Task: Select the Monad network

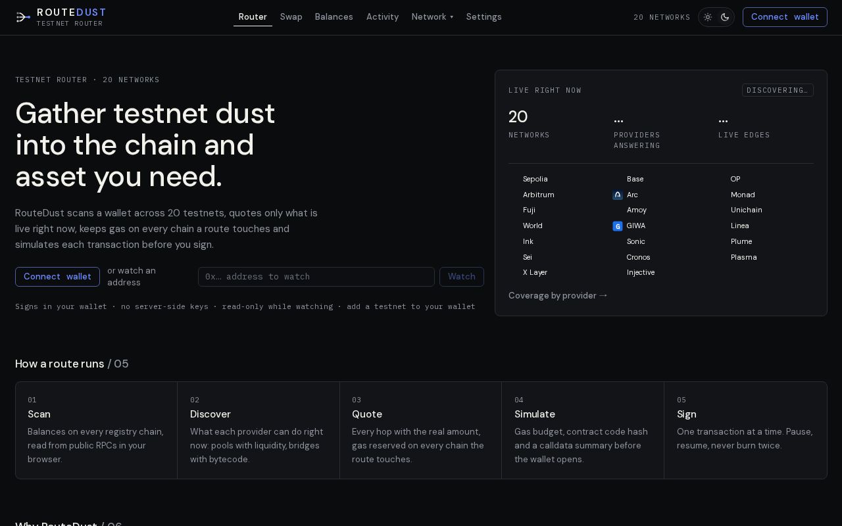Action: click(x=743, y=195)
